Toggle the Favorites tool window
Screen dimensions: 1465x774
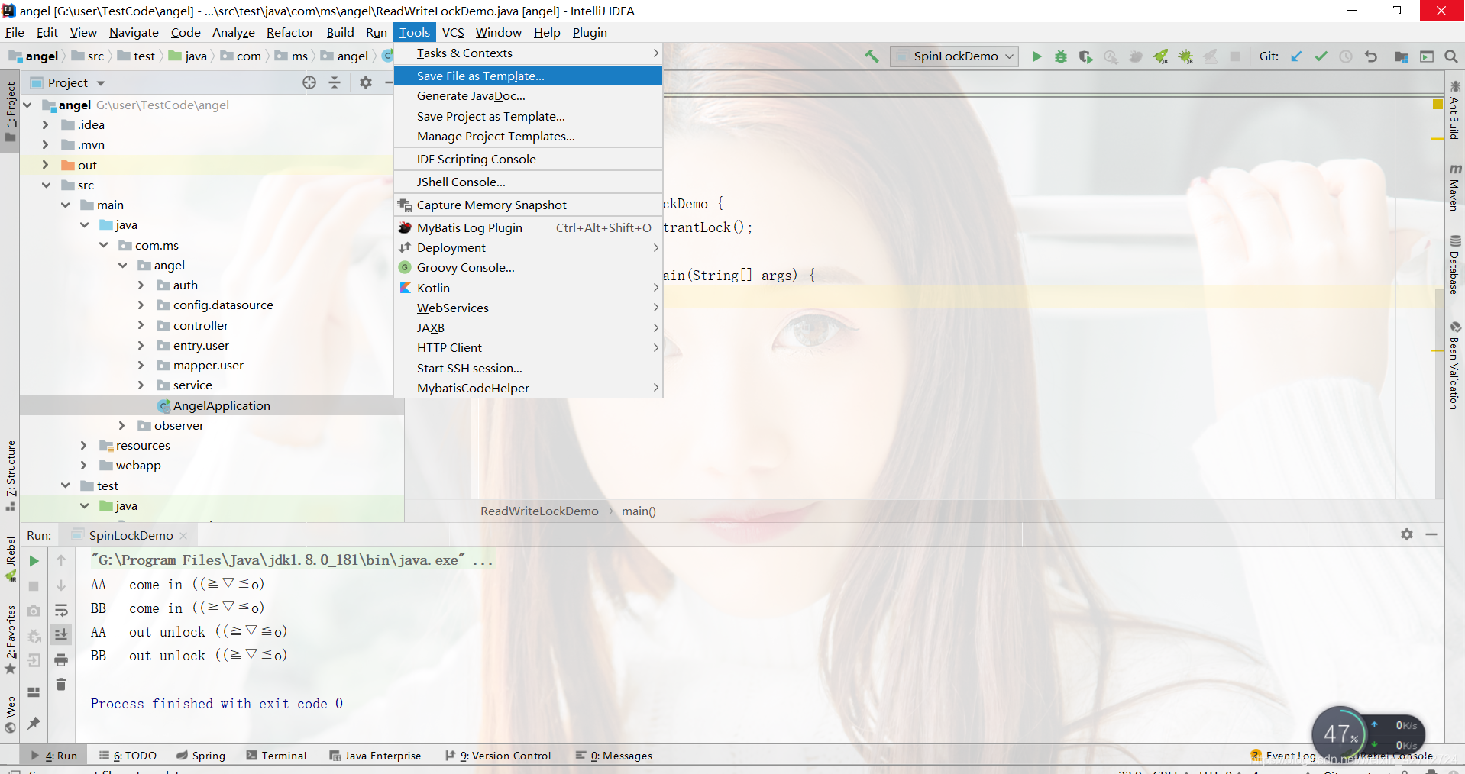point(10,640)
